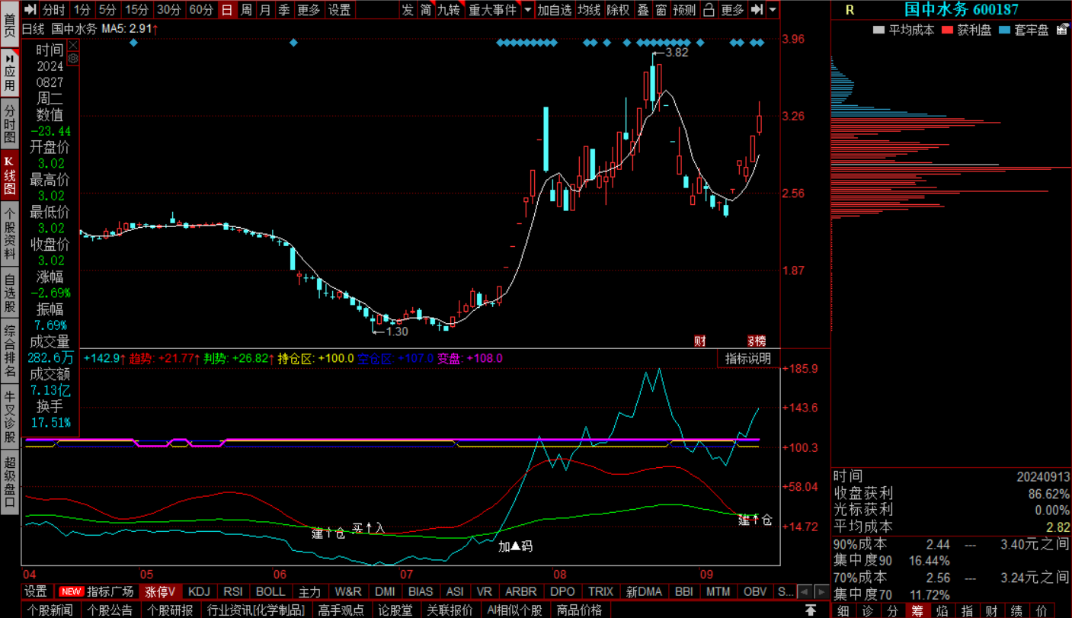Open 综合排名 sidebar tab
1072x618 pixels.
click(10, 352)
